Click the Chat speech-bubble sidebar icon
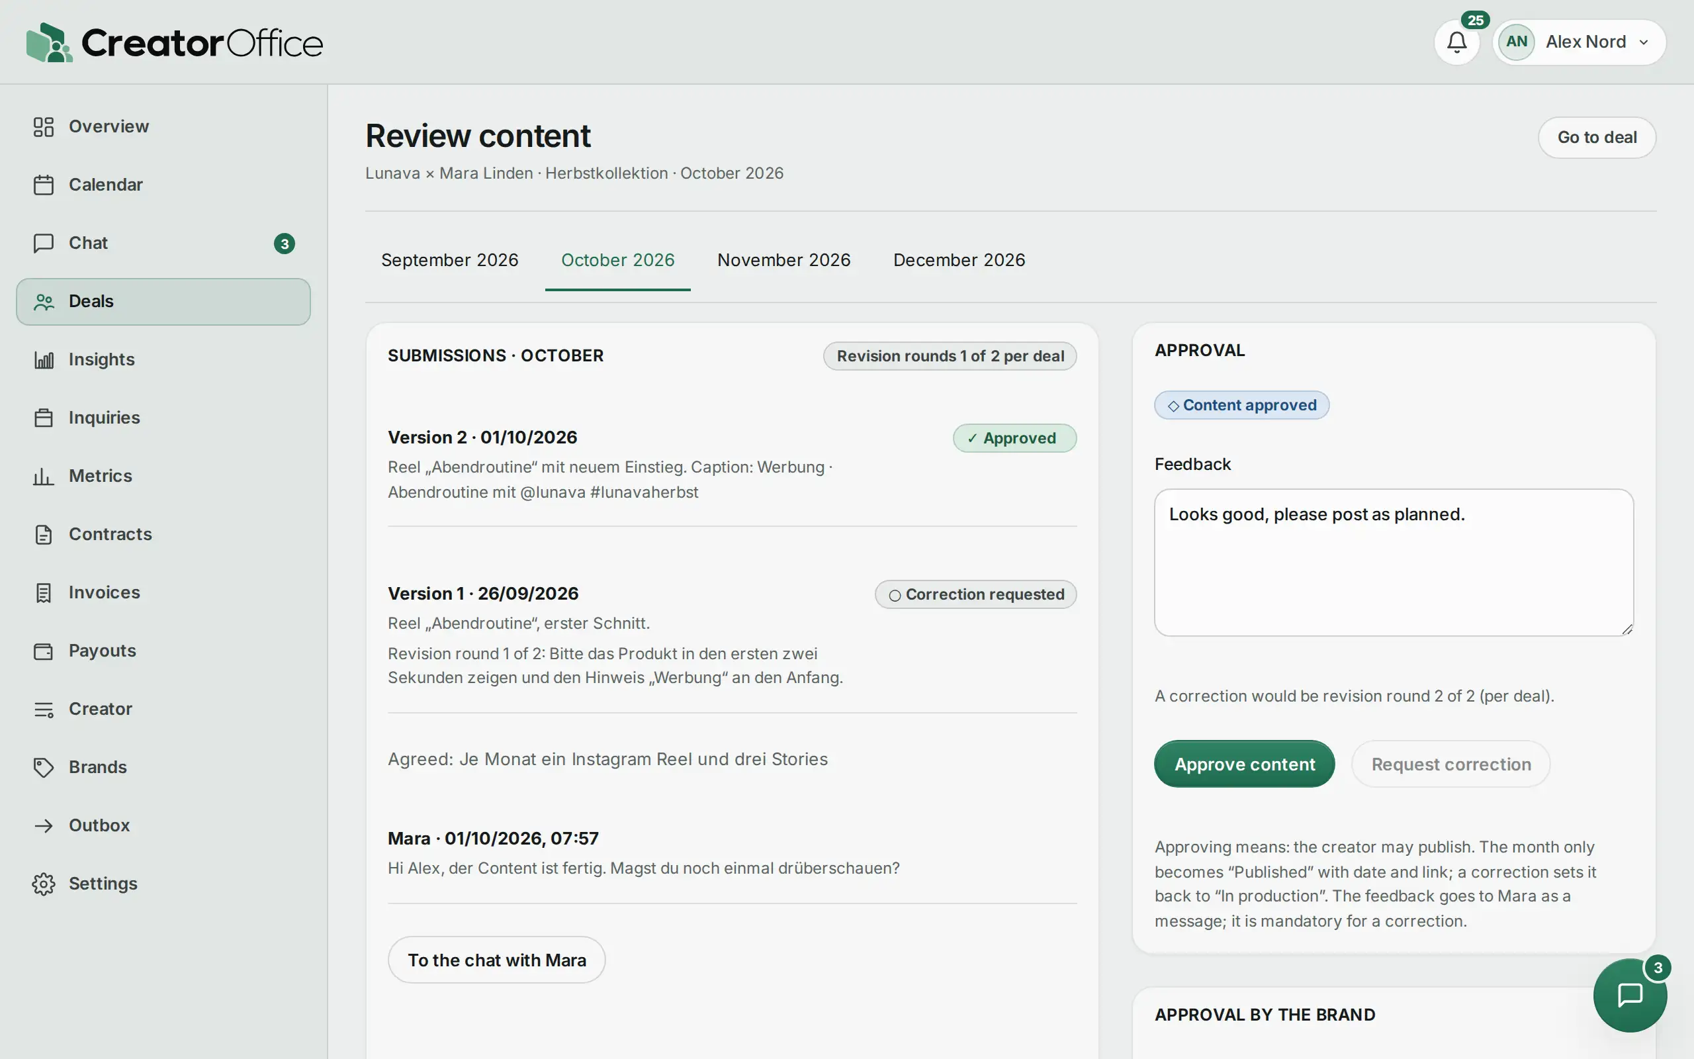Screen dimensions: 1694x1059 click(44, 243)
